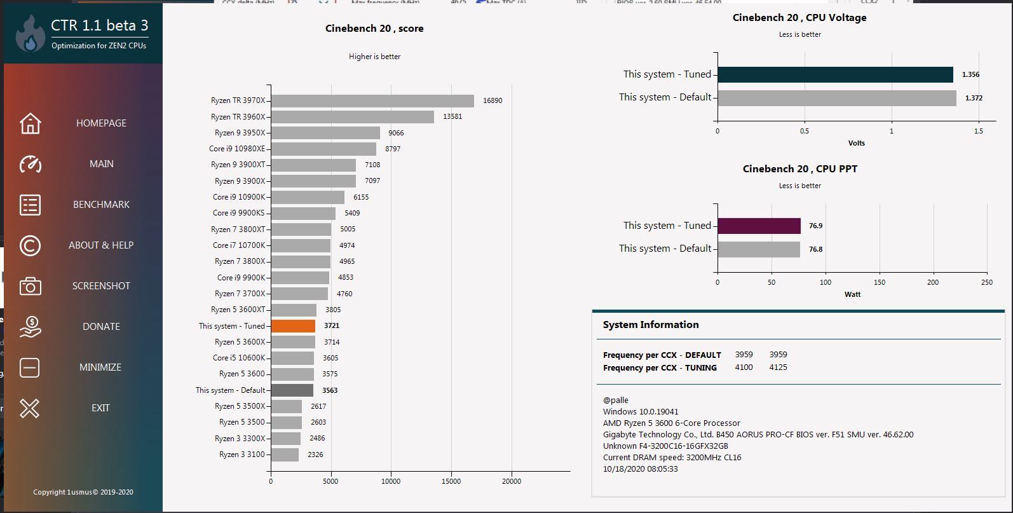Click the PPT value 76.8
Screen dimensions: 1013x513
[x=815, y=249]
